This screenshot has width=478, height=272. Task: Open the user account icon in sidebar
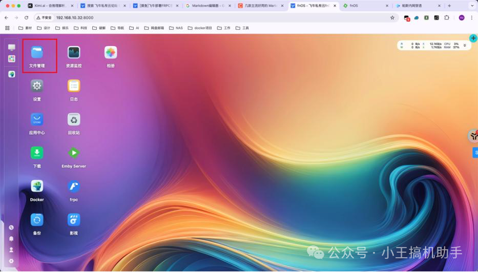11,250
